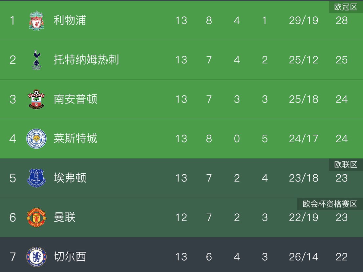
Task: Click the Liverpool club crest
Action: 36,21
